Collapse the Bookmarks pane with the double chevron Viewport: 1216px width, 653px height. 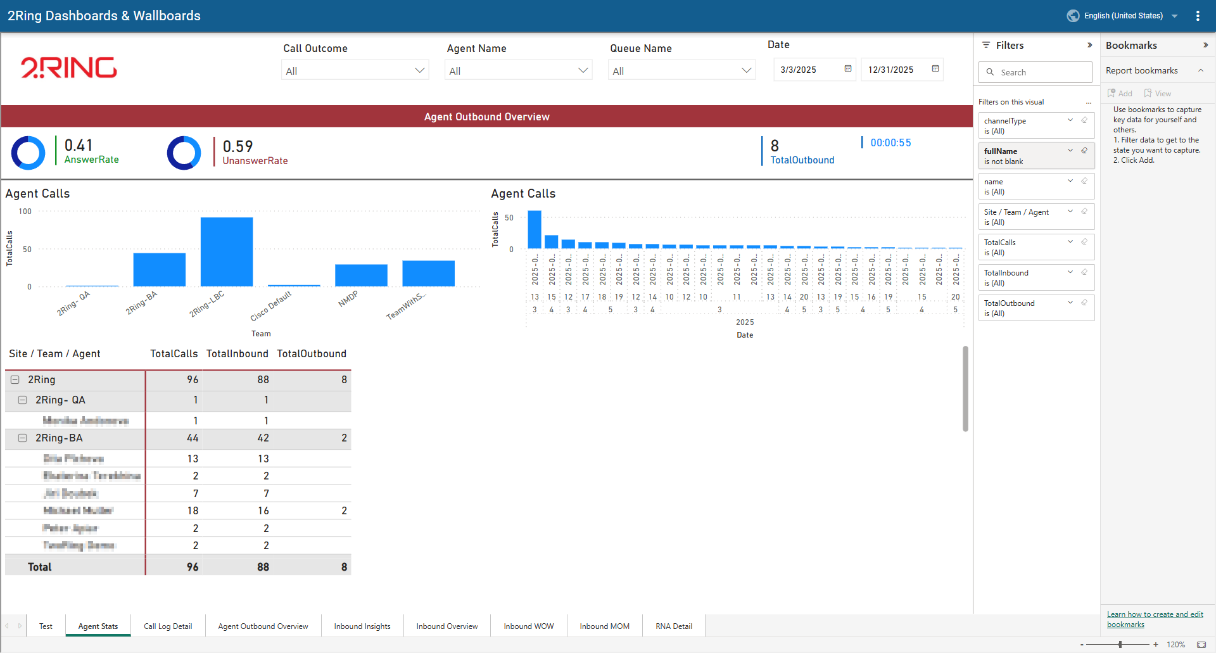pyautogui.click(x=1205, y=45)
